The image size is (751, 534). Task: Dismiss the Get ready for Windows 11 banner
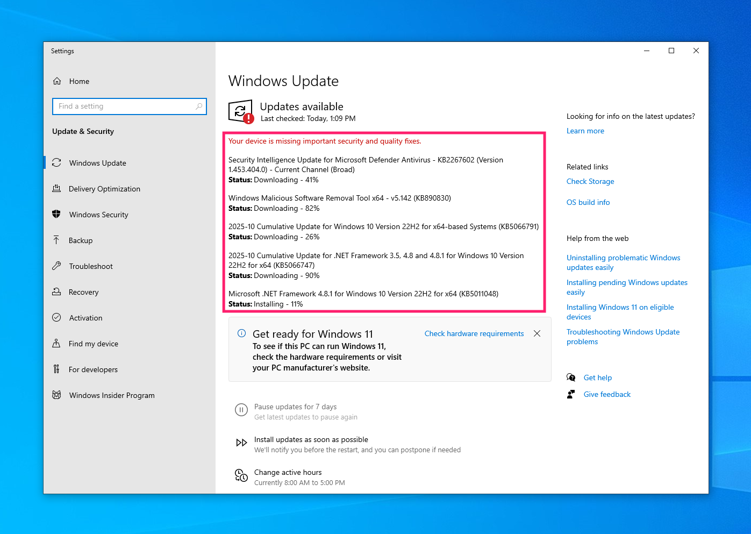point(537,333)
